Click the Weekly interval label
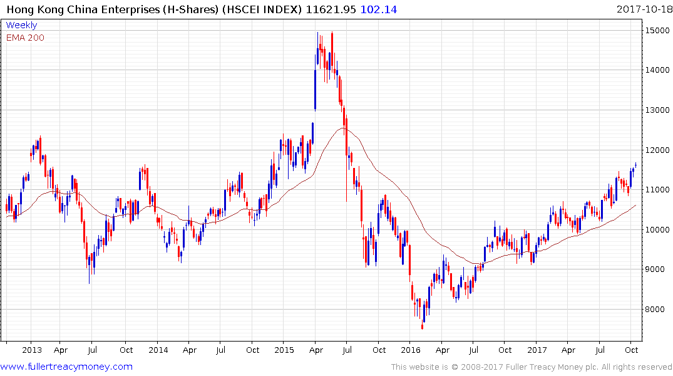The width and height of the screenshot is (673, 376). (x=21, y=25)
